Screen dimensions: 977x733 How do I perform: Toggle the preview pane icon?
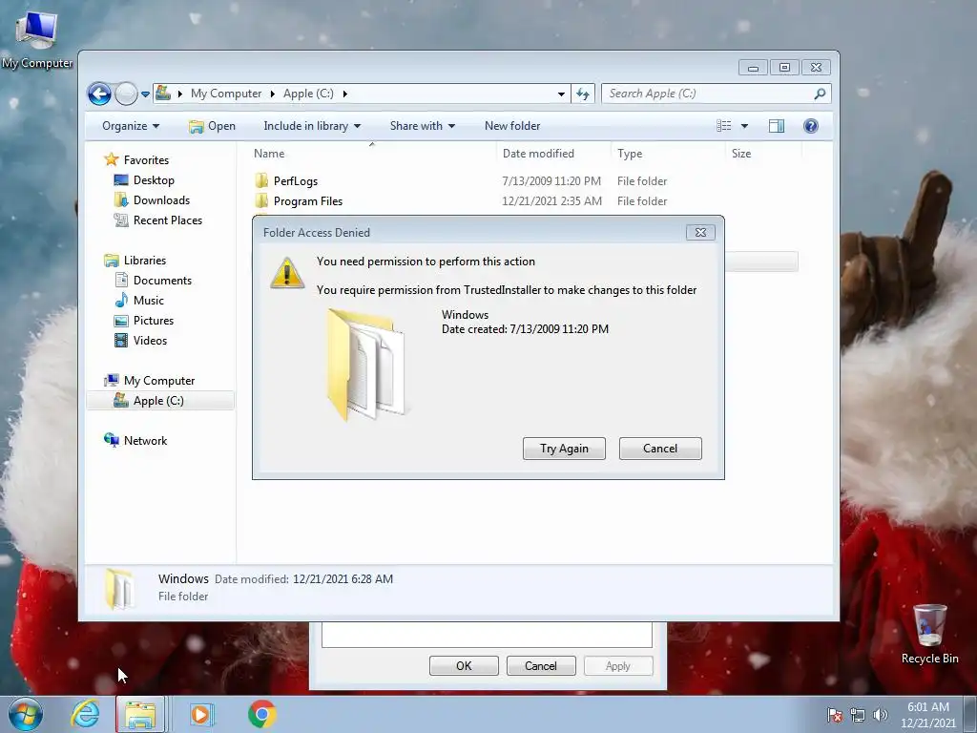tap(777, 126)
